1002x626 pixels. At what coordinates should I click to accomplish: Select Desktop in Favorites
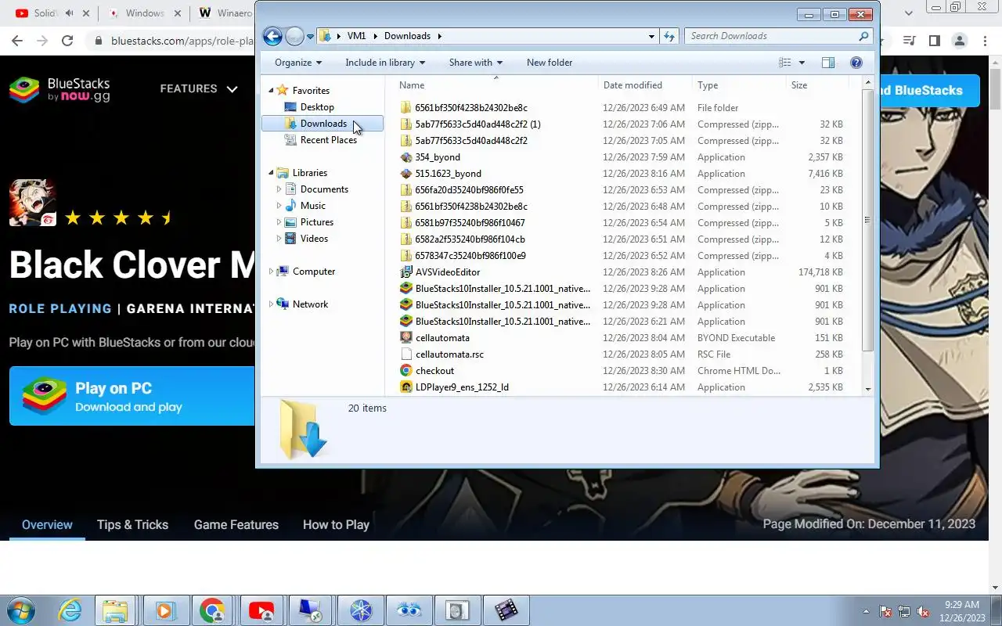coord(317,107)
